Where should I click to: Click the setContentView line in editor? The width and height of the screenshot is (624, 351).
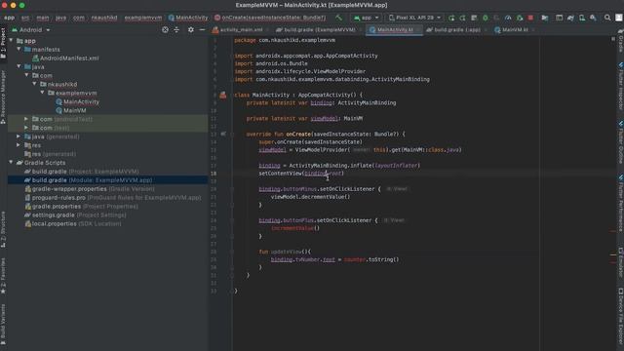click(x=301, y=174)
